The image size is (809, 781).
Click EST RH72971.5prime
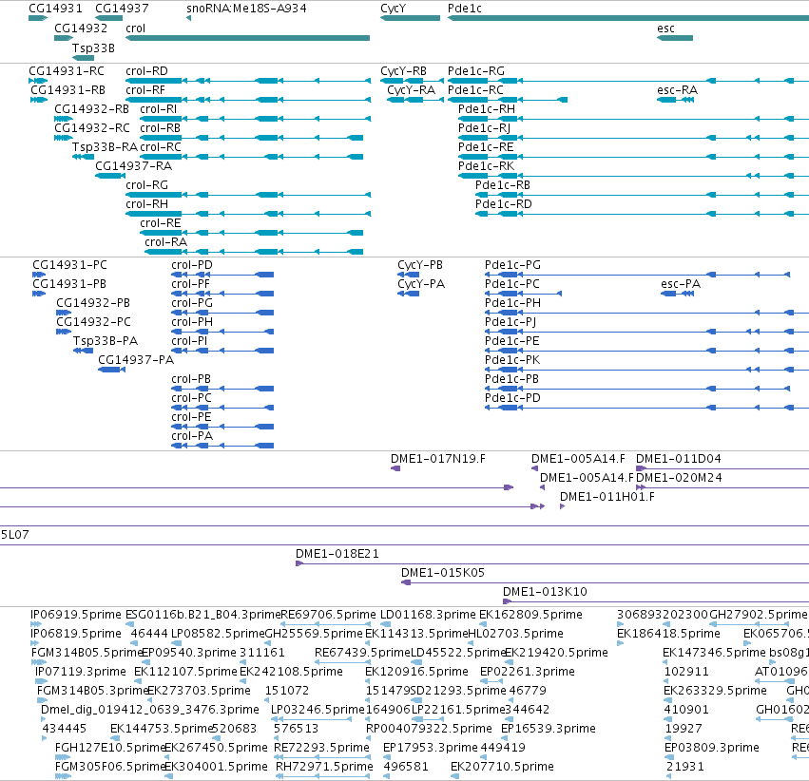click(x=323, y=776)
